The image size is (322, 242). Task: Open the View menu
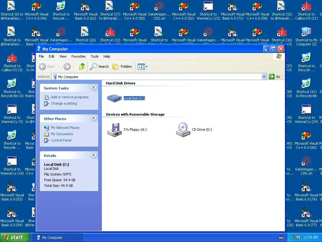(63, 56)
